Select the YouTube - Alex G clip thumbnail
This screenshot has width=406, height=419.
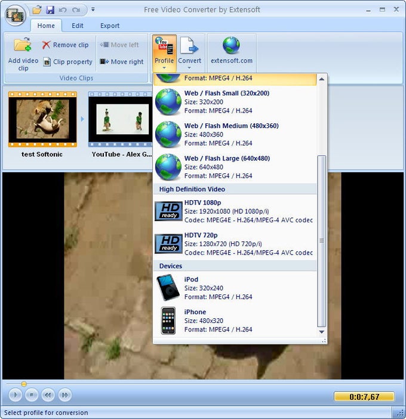tap(120, 119)
